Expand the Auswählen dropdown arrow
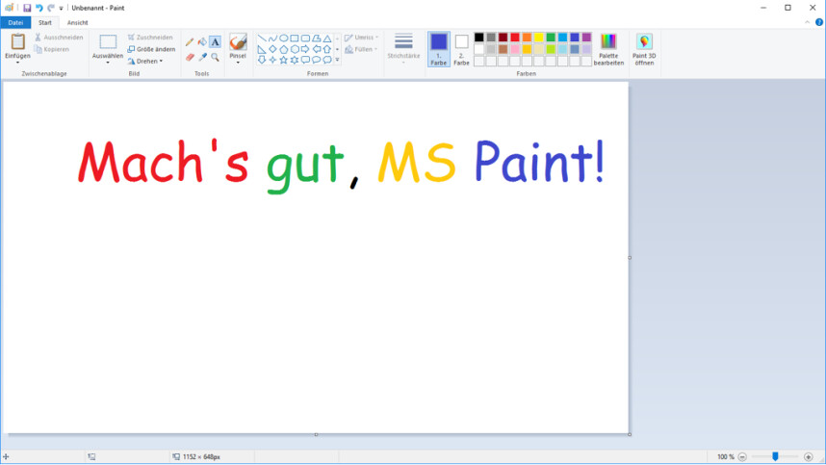826x465 pixels. point(108,63)
